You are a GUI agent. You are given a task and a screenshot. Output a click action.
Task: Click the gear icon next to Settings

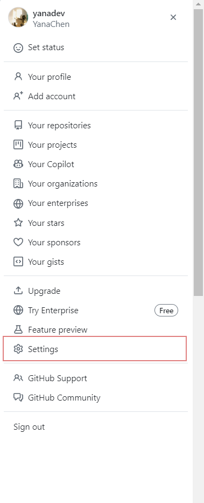[x=18, y=349]
